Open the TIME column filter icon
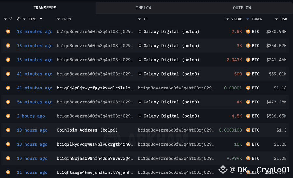This screenshot has width=293, height=178. pos(24,19)
